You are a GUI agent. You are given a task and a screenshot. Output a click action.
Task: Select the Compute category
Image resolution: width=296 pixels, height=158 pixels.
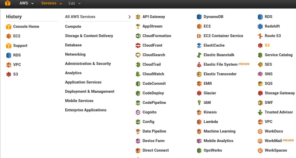[73, 27]
